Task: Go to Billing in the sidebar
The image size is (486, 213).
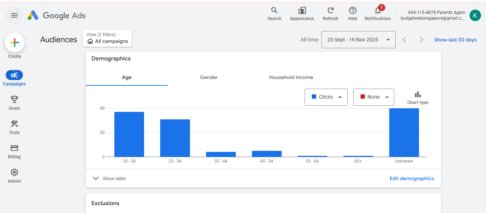Action: [14, 151]
